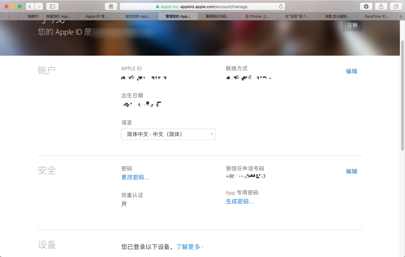
Task: Click the 帐户 section heading
Action: pos(47,70)
